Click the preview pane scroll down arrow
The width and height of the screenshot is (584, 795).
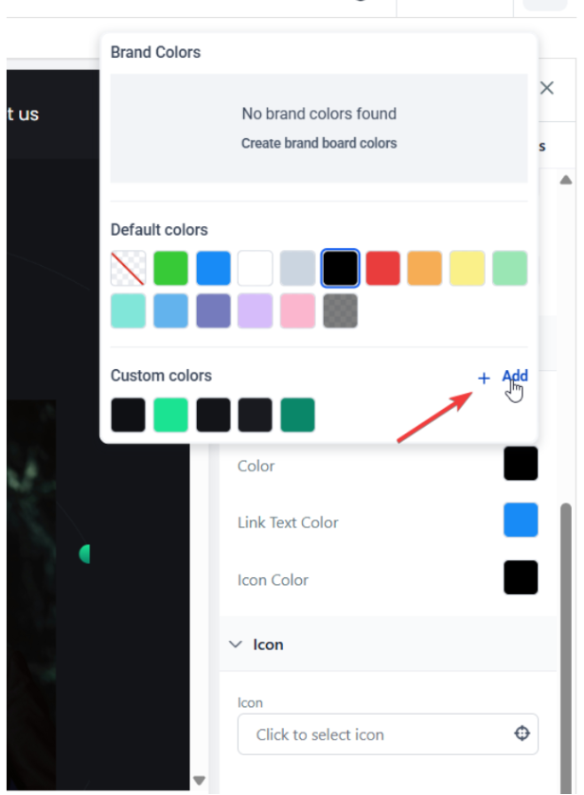(199, 780)
